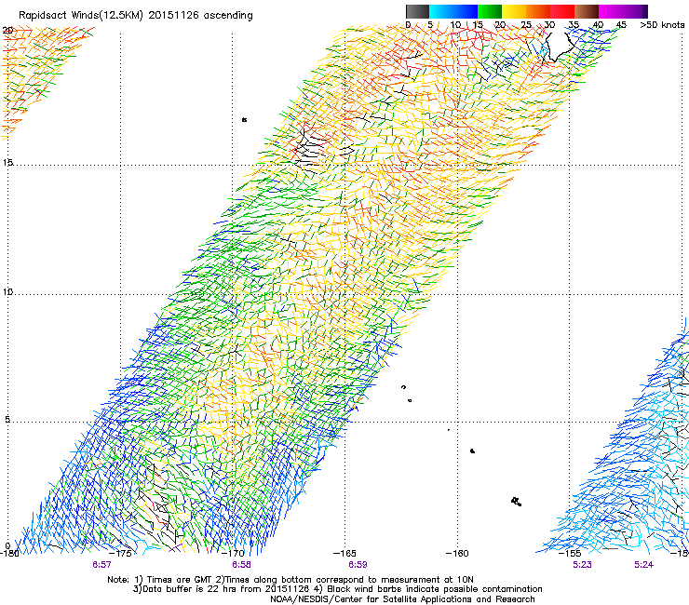Click the '30' legend scale label
Viewport: 689px width, 605px height.
(x=549, y=25)
